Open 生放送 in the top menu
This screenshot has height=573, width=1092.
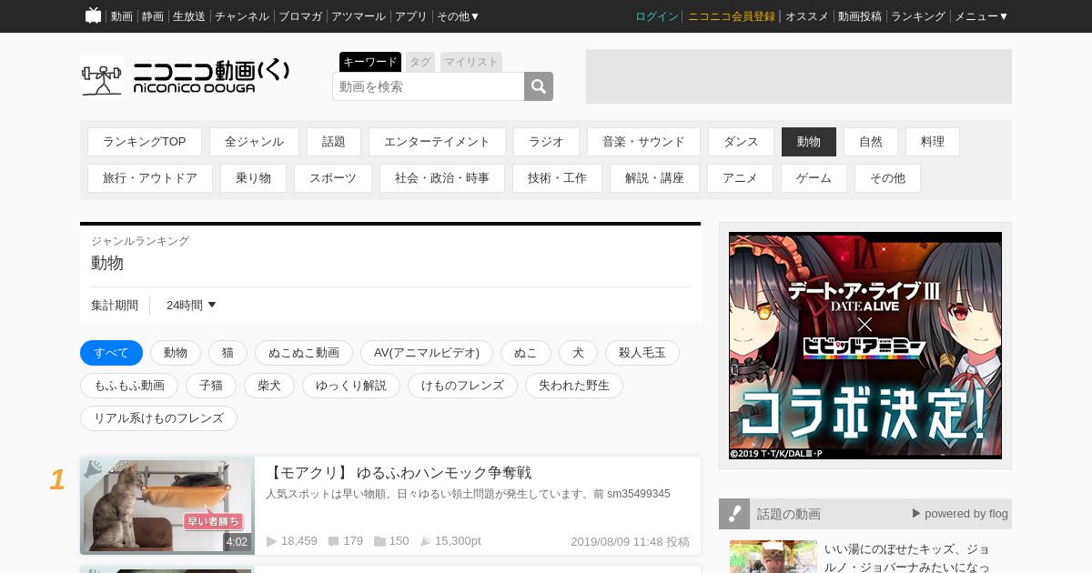click(189, 16)
